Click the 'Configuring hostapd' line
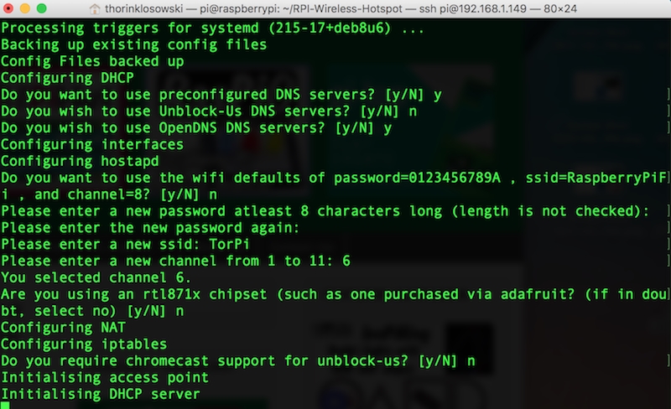The width and height of the screenshot is (671, 409). click(80, 161)
